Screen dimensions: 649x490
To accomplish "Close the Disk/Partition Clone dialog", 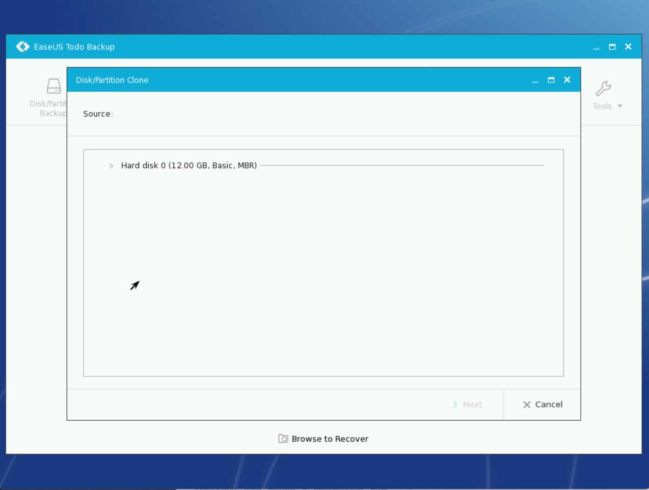I will point(567,80).
